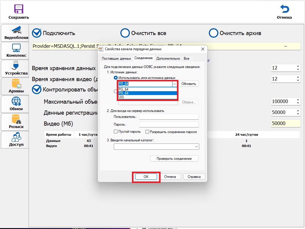Viewport: 305px width, 229px height.
Task: Switch to the Дополнительно tab
Action: tap(168, 59)
